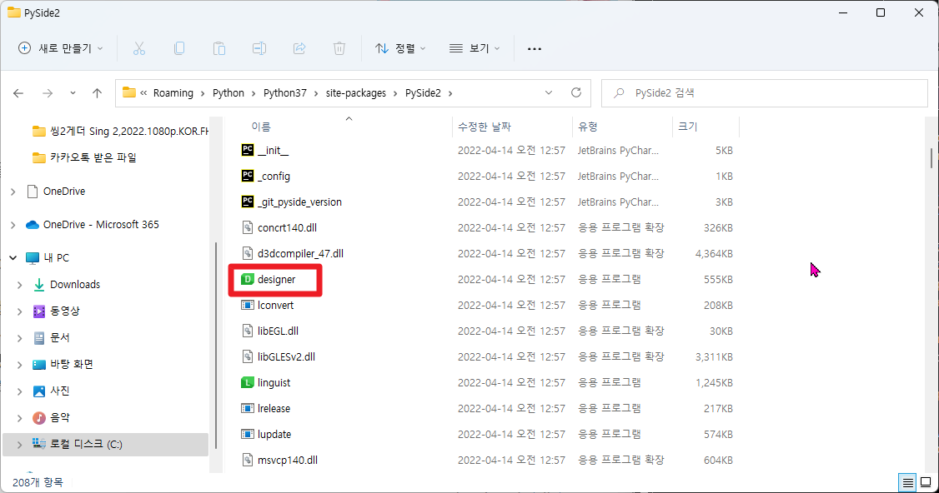Open recent locations dropdown chevron
This screenshot has width=939, height=493.
point(73,93)
